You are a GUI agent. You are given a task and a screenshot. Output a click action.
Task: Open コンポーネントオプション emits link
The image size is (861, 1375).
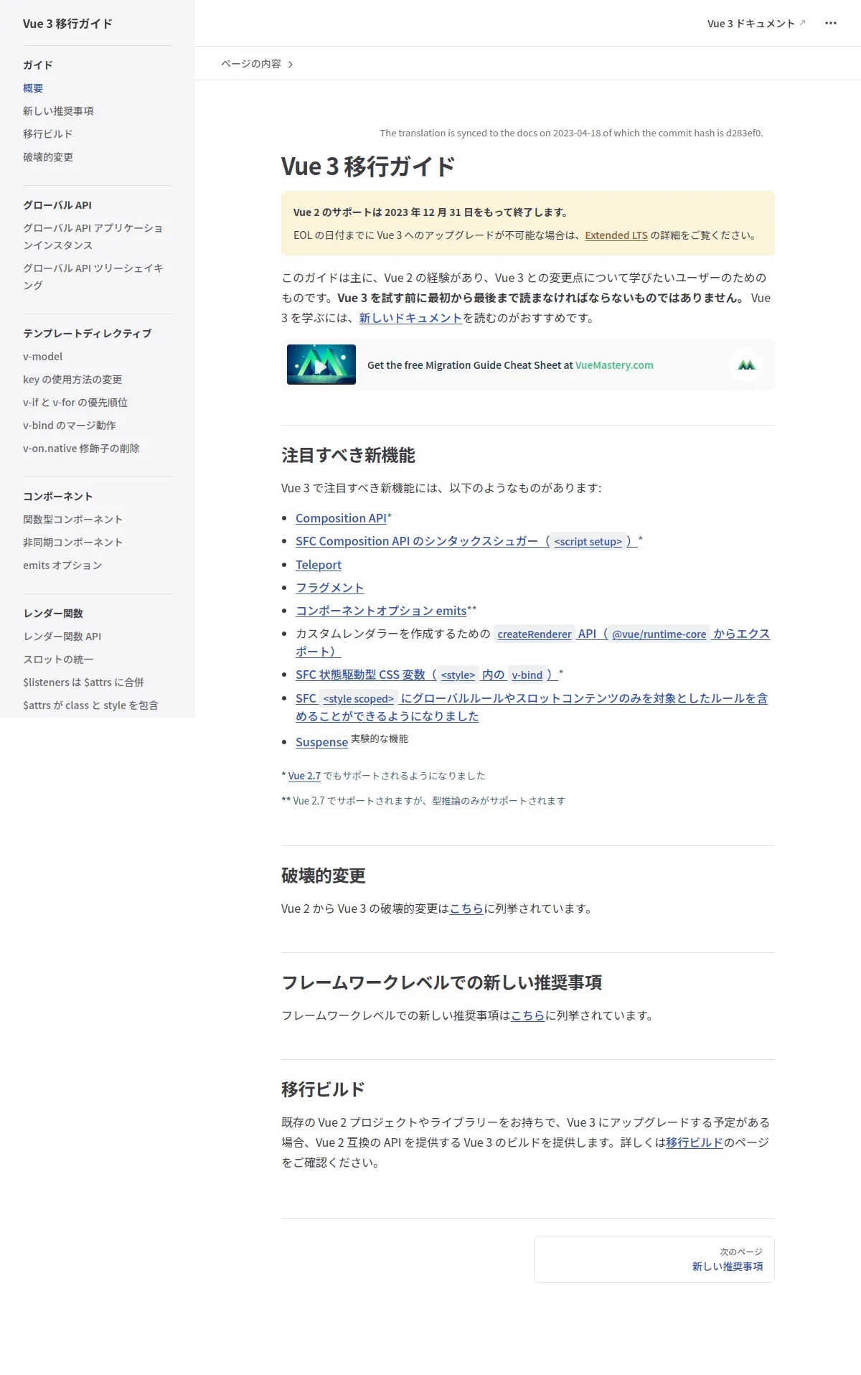coord(381,611)
